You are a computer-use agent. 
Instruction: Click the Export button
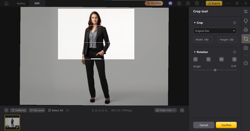coord(214,3)
